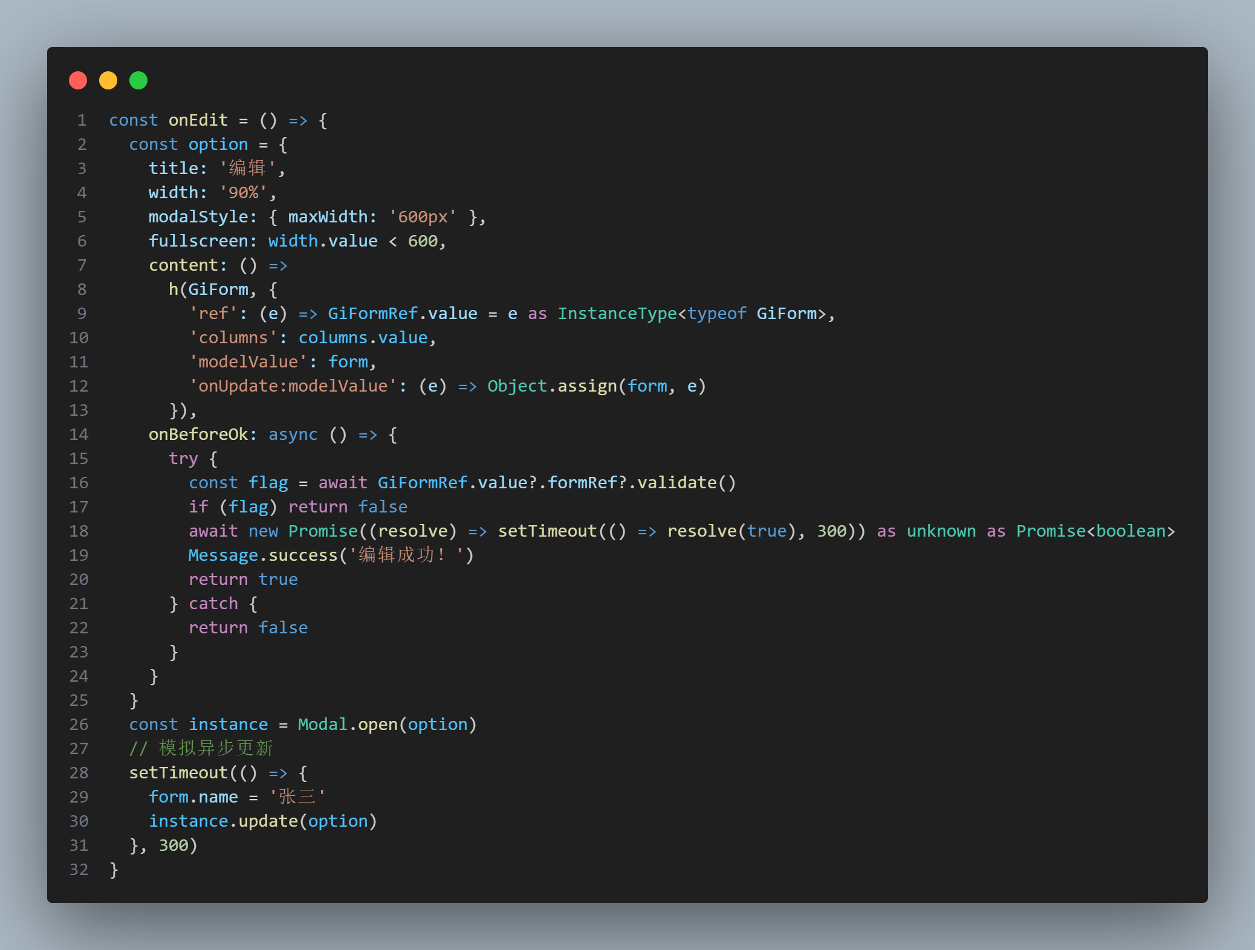Click the '张三' string
This screenshot has width=1255, height=950.
point(297,797)
